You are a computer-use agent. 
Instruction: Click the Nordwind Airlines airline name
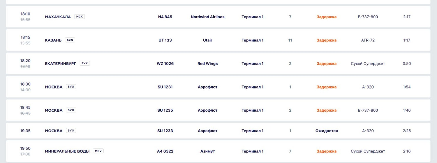[x=207, y=17]
